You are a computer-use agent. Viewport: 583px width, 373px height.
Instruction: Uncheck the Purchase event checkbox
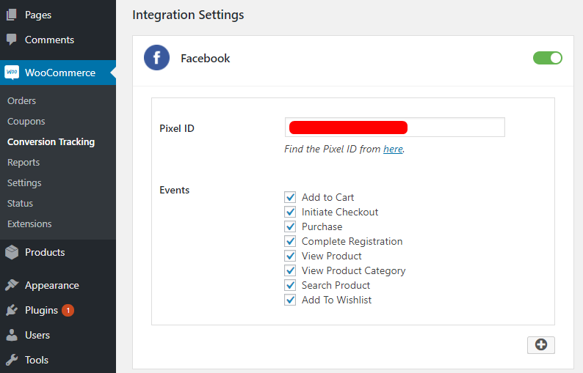(x=290, y=226)
